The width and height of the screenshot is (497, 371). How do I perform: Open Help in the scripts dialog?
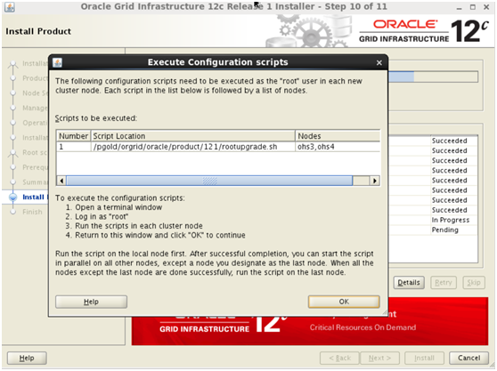click(x=91, y=302)
